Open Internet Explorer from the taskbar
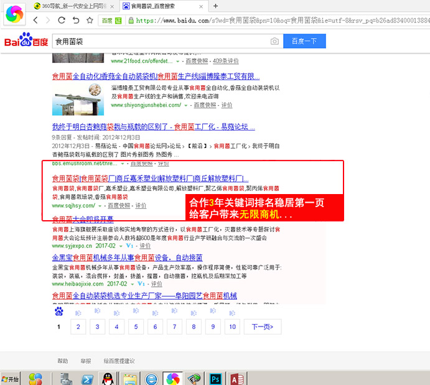The image size is (430, 385). (151, 379)
